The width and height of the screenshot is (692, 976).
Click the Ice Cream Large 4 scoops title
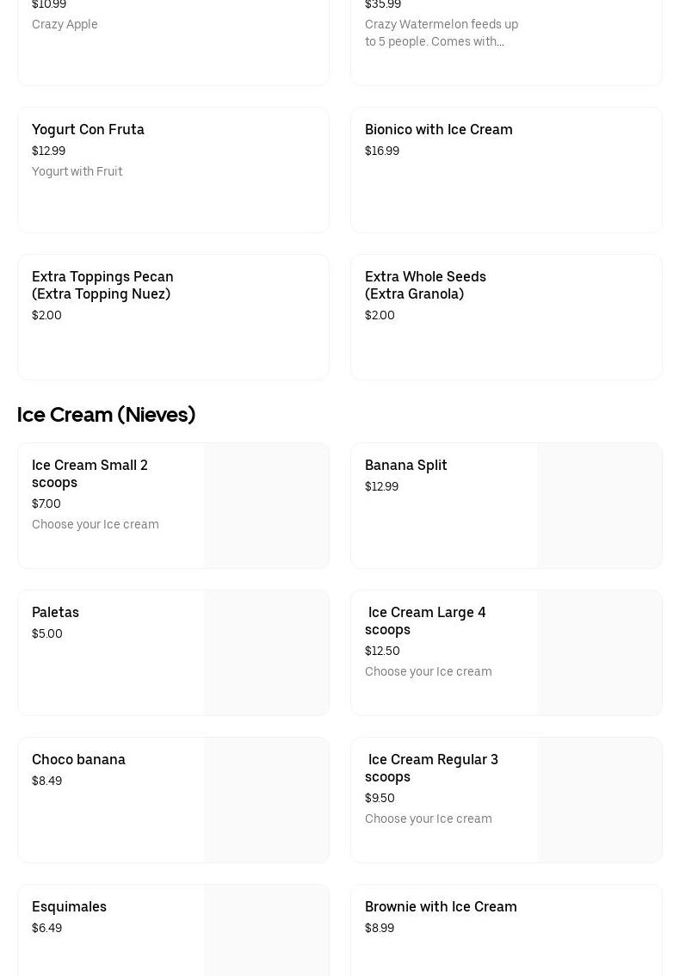tap(426, 621)
